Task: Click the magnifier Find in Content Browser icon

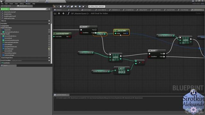Action: coord(64,6)
